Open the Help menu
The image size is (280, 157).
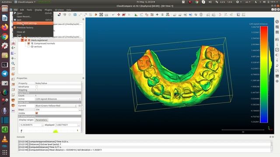coord(69,10)
